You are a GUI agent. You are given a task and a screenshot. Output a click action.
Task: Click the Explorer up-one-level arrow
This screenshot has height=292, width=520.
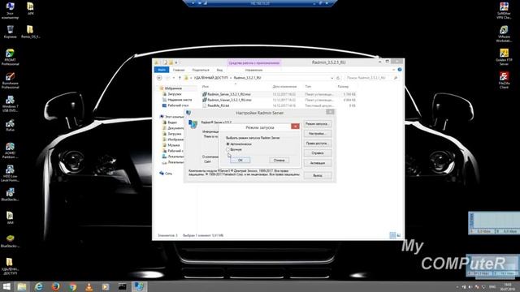coord(180,78)
